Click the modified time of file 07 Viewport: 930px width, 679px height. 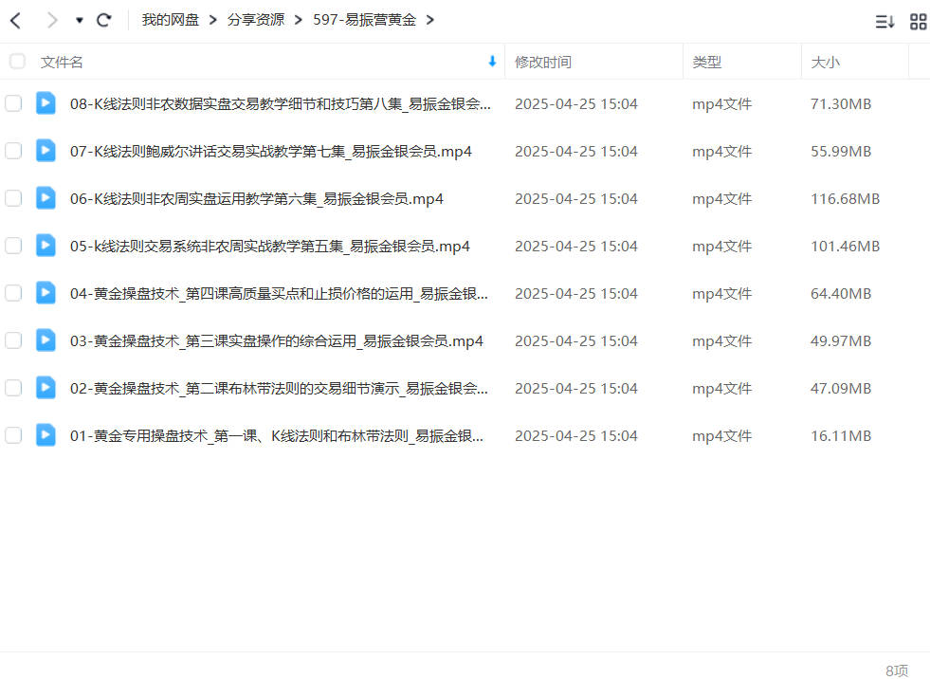pyautogui.click(x=575, y=152)
